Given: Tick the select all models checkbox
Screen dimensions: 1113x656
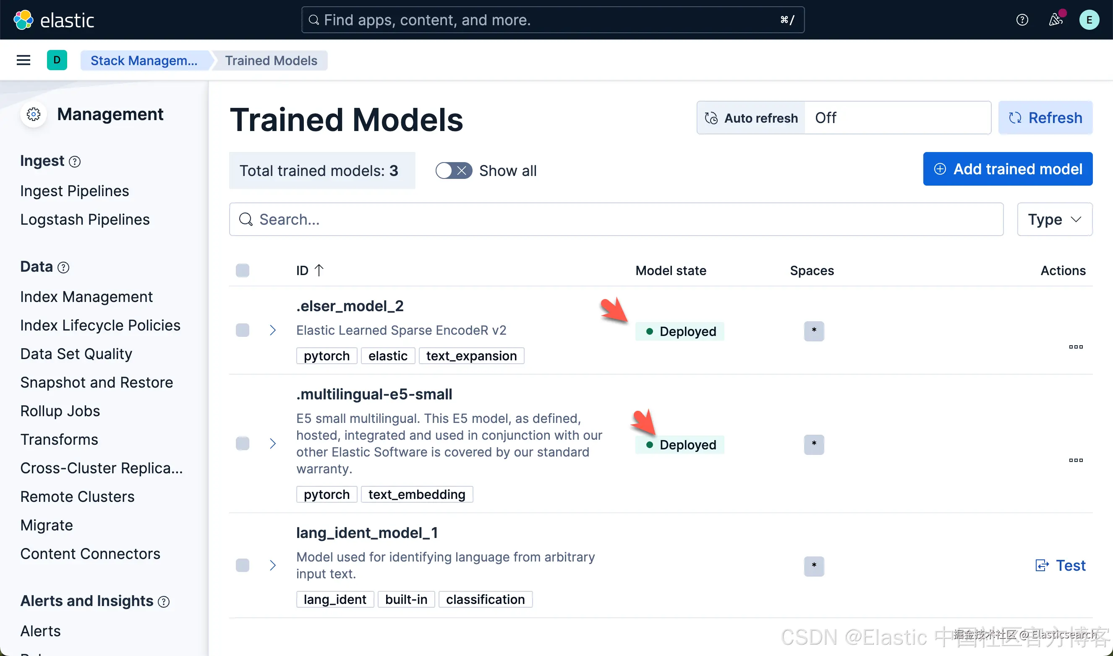Looking at the screenshot, I should click(x=243, y=270).
